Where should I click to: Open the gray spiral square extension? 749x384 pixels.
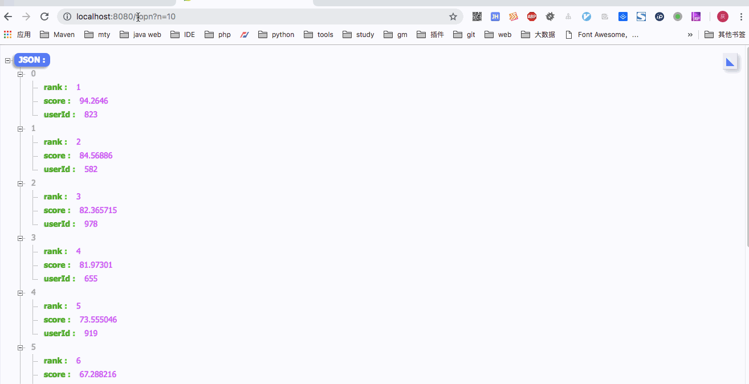coord(605,17)
